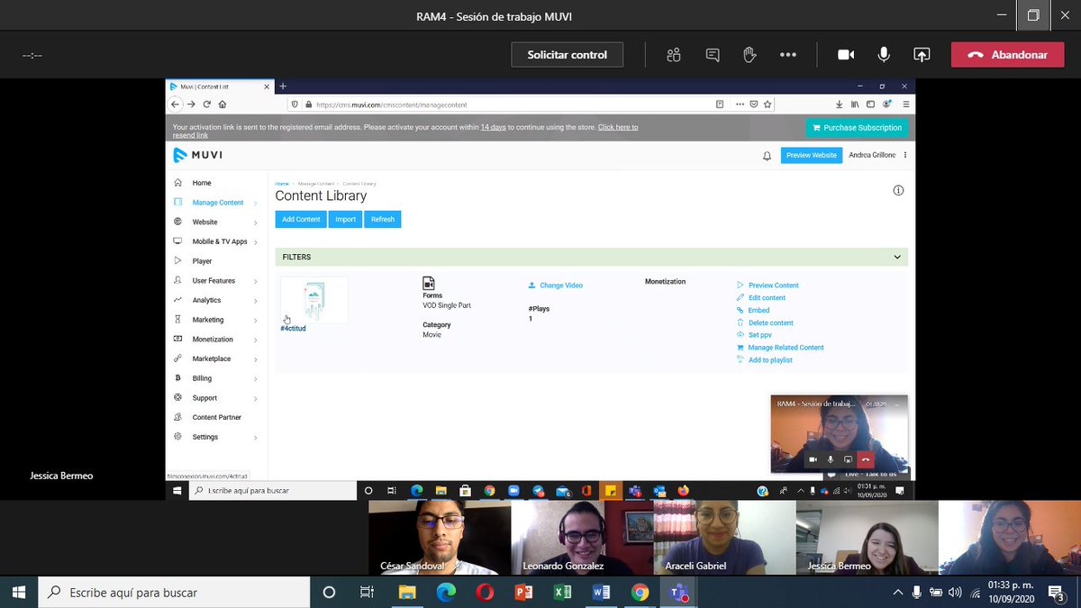Click the Add Content button
1081x608 pixels.
pyautogui.click(x=301, y=219)
